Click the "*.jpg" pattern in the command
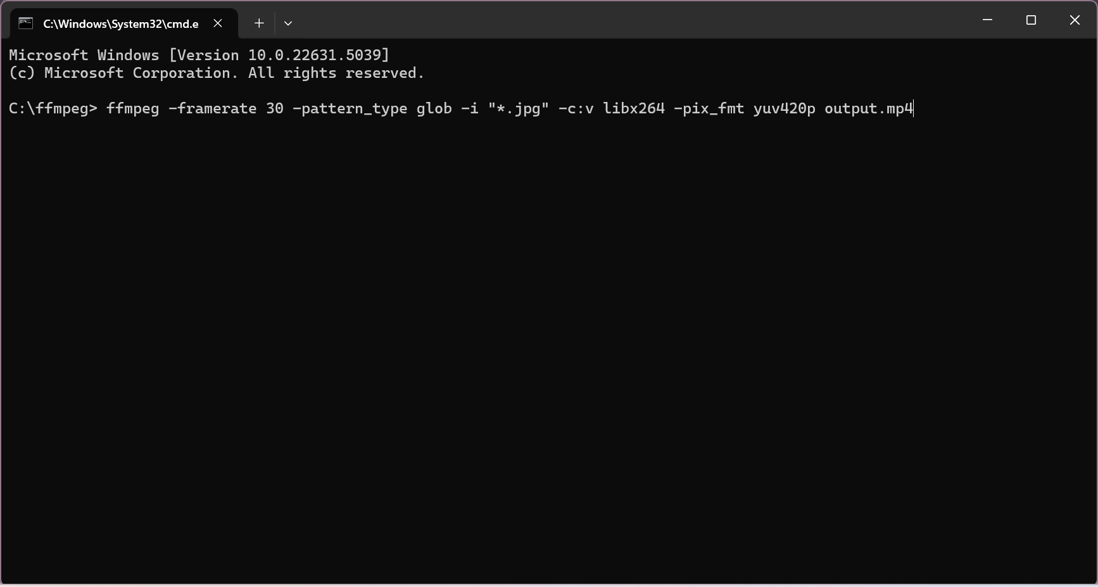 [519, 109]
